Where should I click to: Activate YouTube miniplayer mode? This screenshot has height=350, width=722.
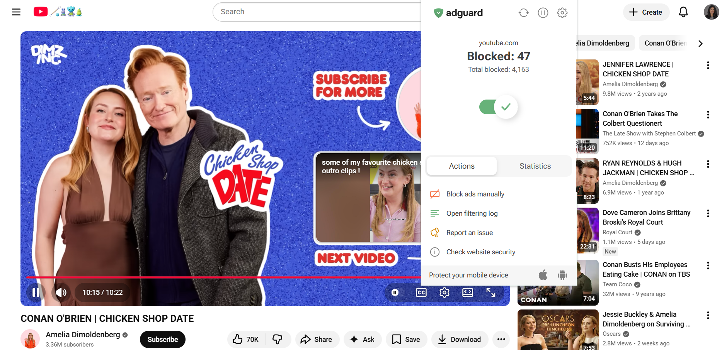point(468,293)
